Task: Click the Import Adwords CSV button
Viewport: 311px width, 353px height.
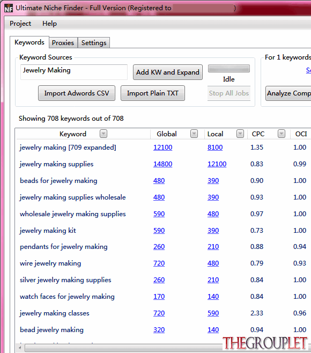Action: click(x=77, y=93)
